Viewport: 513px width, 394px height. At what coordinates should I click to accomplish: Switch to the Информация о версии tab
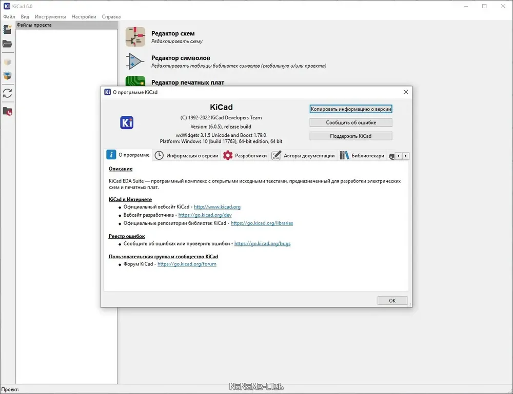[187, 156]
